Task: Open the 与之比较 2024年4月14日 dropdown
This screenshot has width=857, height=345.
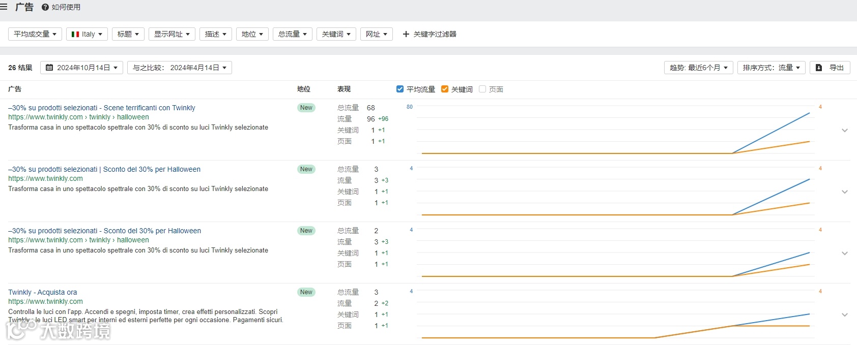Action: [x=180, y=68]
